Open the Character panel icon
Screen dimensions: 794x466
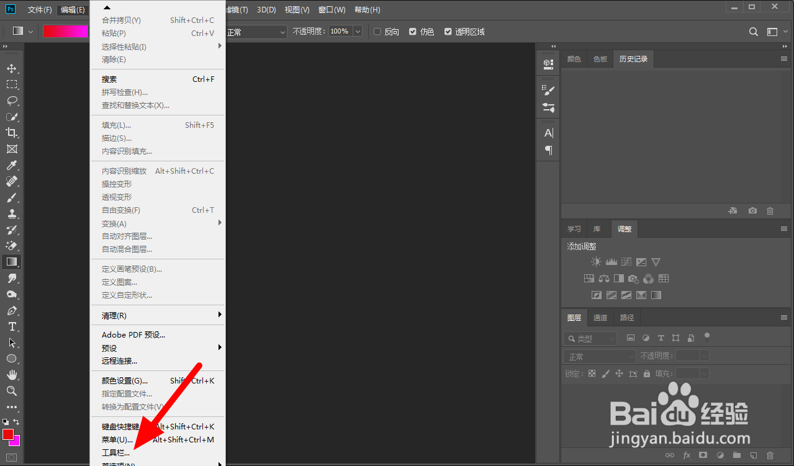click(x=549, y=133)
